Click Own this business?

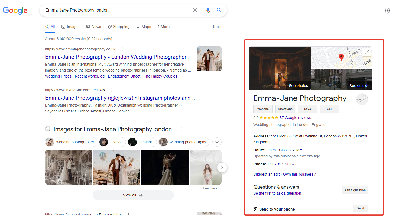tap(299, 174)
